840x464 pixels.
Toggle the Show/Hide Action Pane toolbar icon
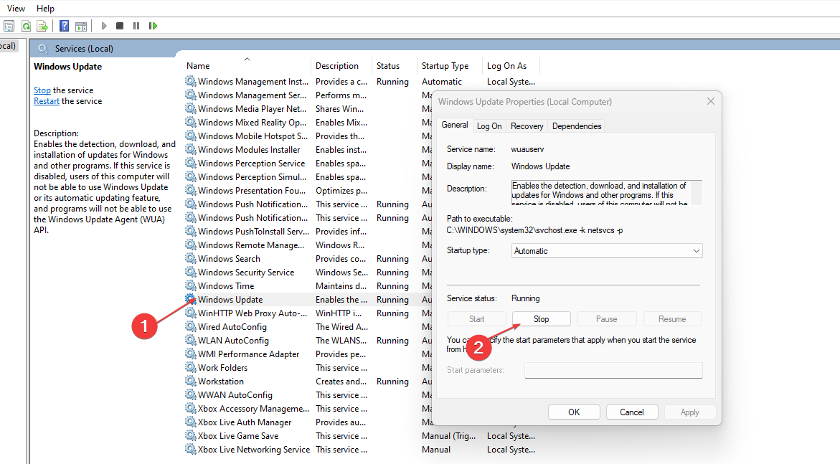(x=81, y=26)
